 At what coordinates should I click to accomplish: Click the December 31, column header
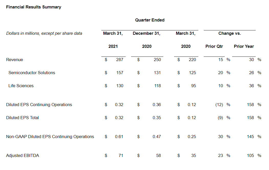[x=146, y=33]
